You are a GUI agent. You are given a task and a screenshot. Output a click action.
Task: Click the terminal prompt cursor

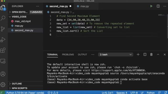pos(121,83)
